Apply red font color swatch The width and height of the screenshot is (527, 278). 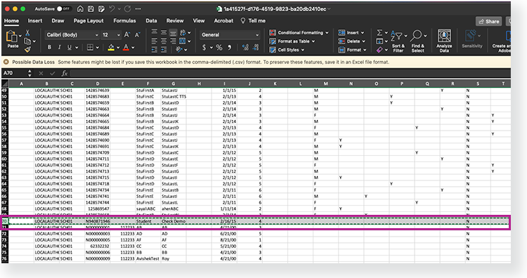pyautogui.click(x=126, y=47)
